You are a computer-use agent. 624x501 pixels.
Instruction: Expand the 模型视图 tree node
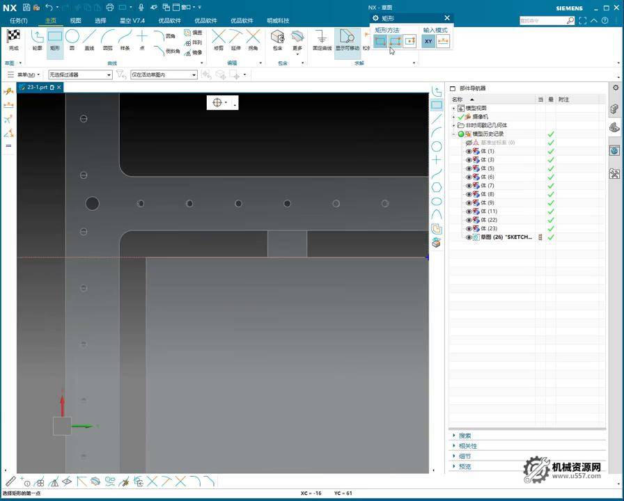(x=454, y=108)
